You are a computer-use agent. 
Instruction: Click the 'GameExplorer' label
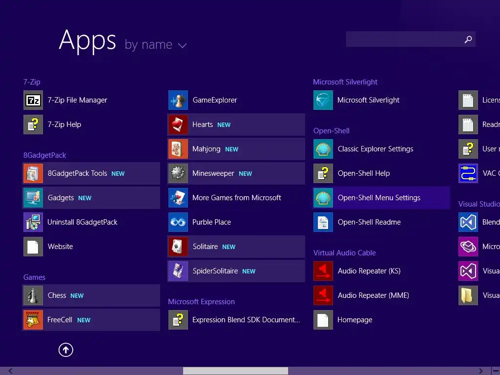point(215,100)
